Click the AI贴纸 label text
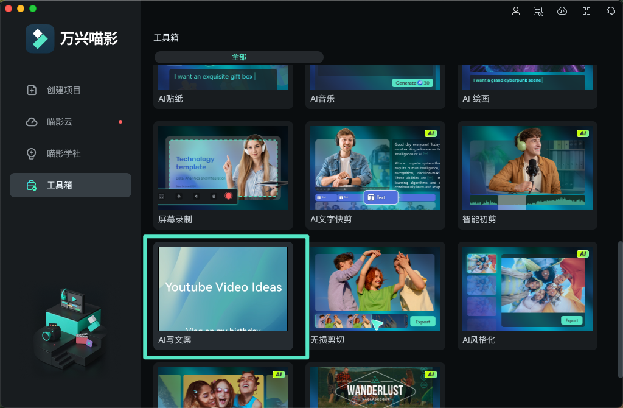The height and width of the screenshot is (408, 623). (170, 99)
